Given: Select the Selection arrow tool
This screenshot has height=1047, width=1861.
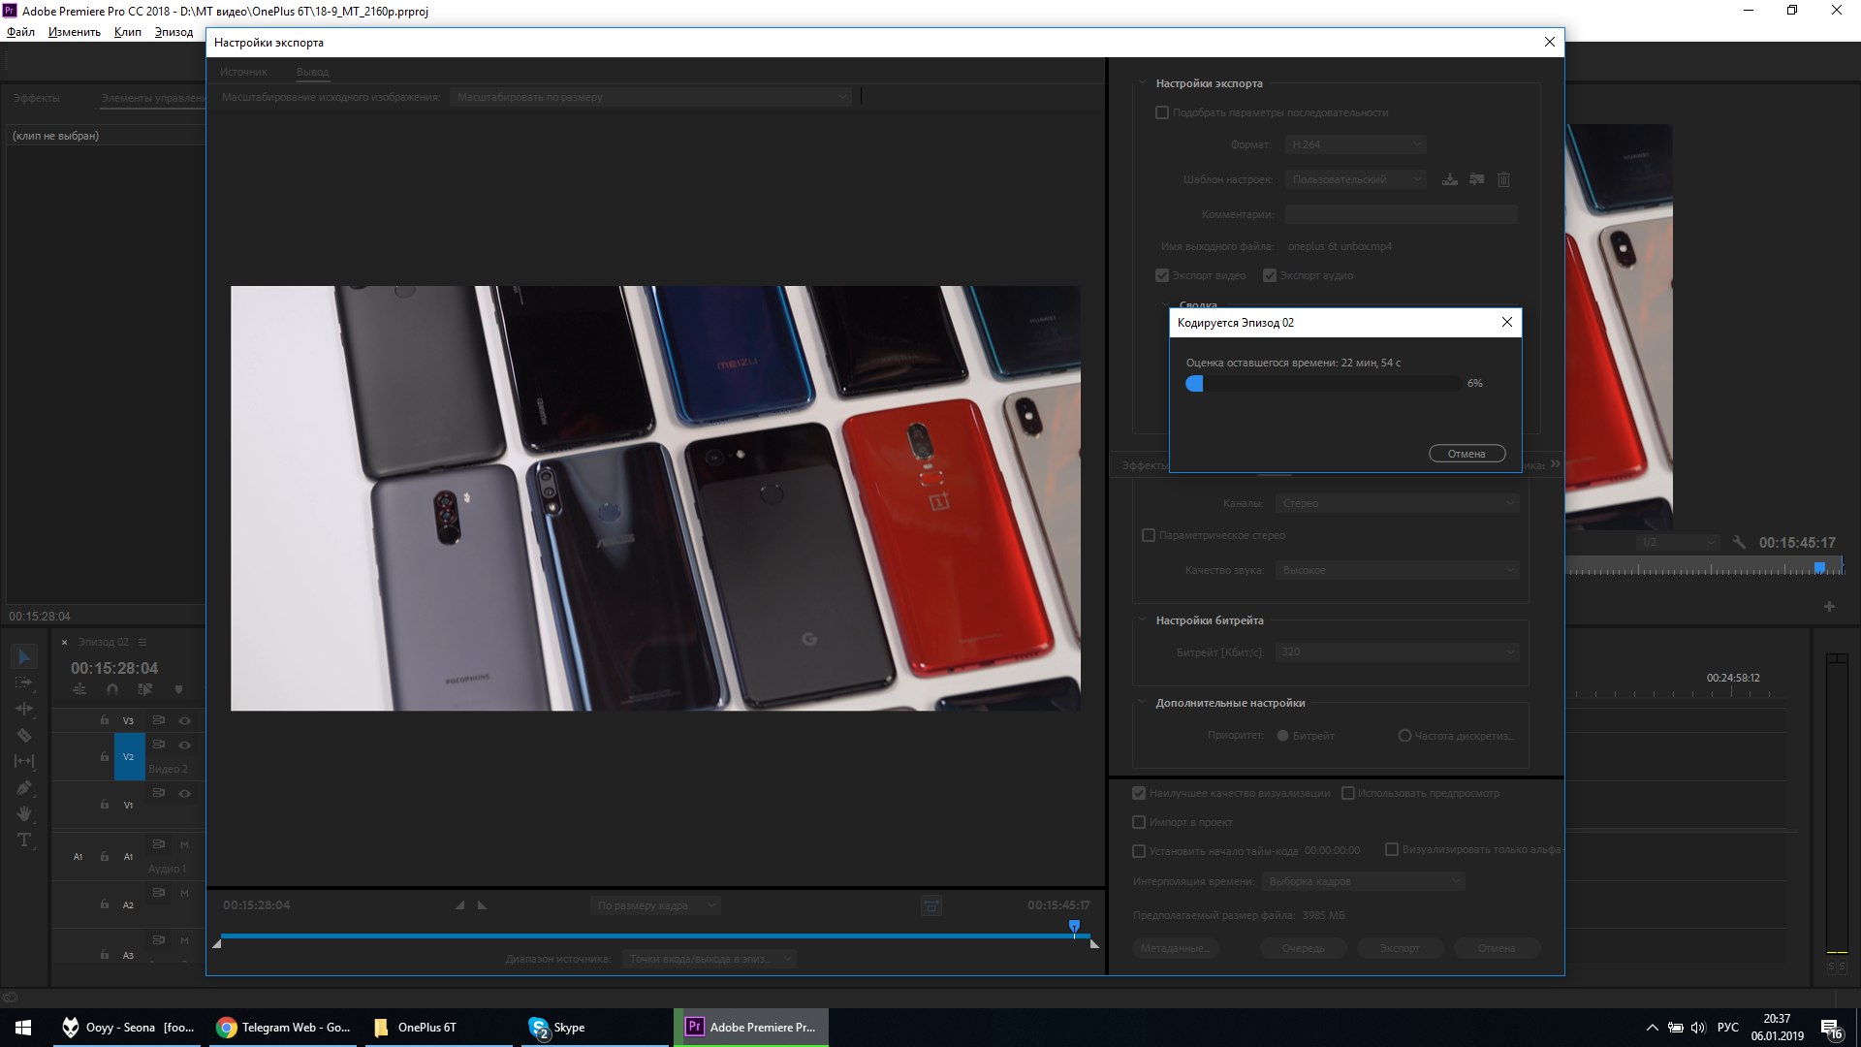Looking at the screenshot, I should (x=24, y=657).
